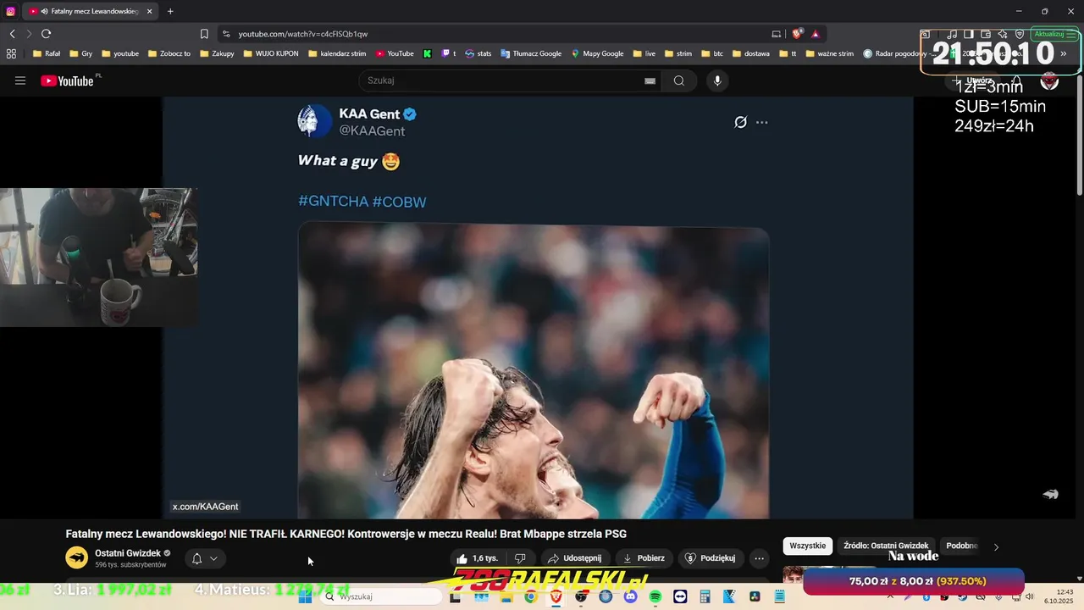1084x610 pixels.
Task: Click the Fatalny mecz Lewandowskiego video title
Action: tap(346, 534)
